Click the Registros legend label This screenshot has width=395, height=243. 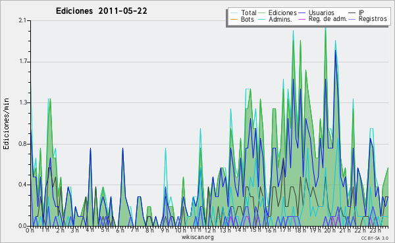[373, 19]
